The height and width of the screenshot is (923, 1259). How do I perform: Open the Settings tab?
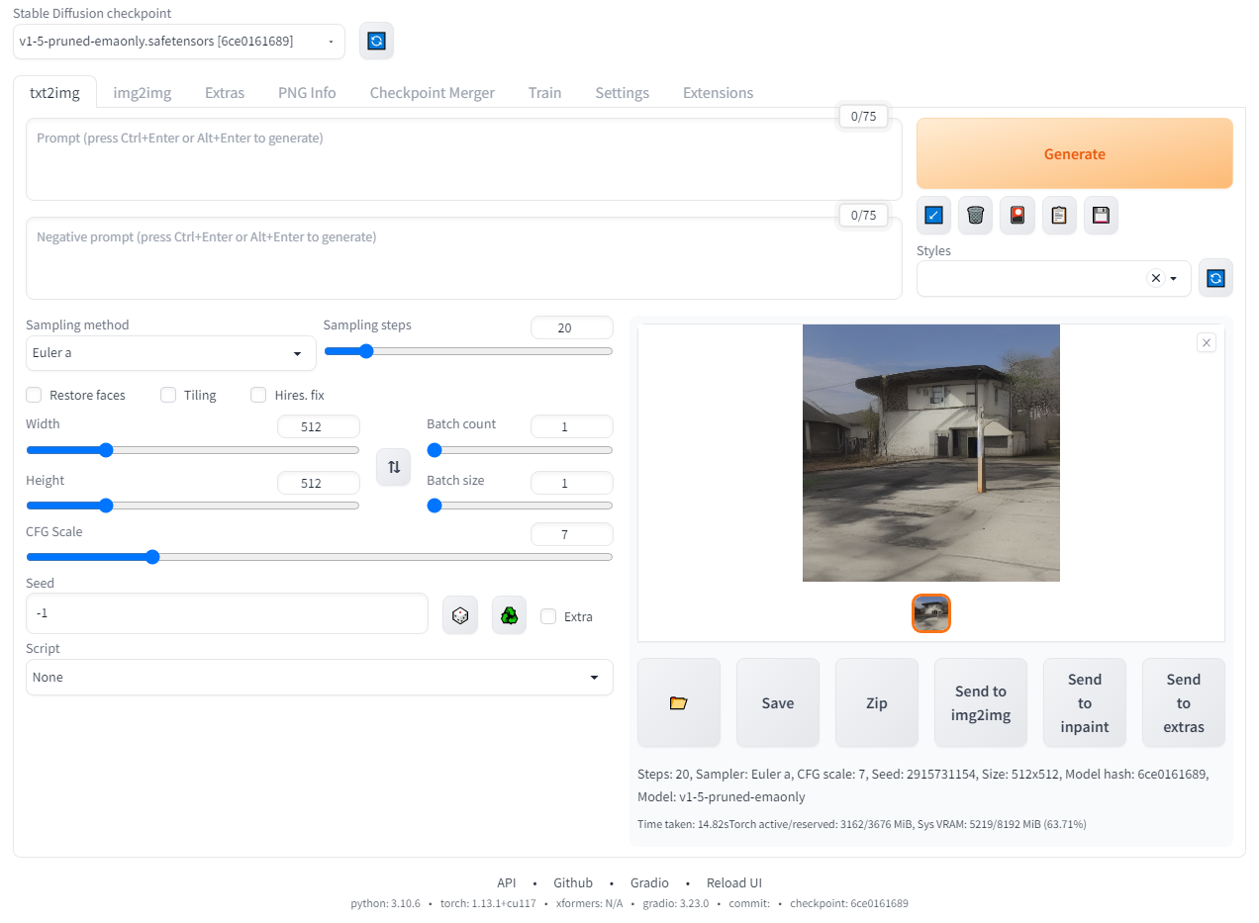click(x=622, y=92)
